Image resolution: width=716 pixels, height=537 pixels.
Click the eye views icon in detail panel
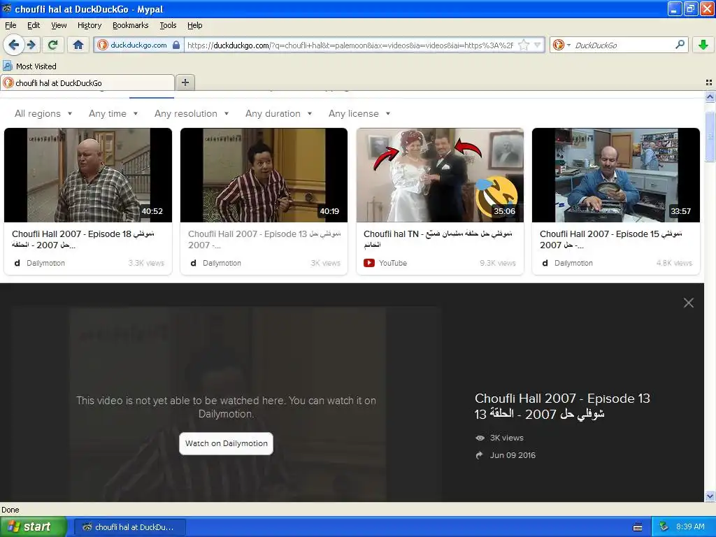click(480, 438)
